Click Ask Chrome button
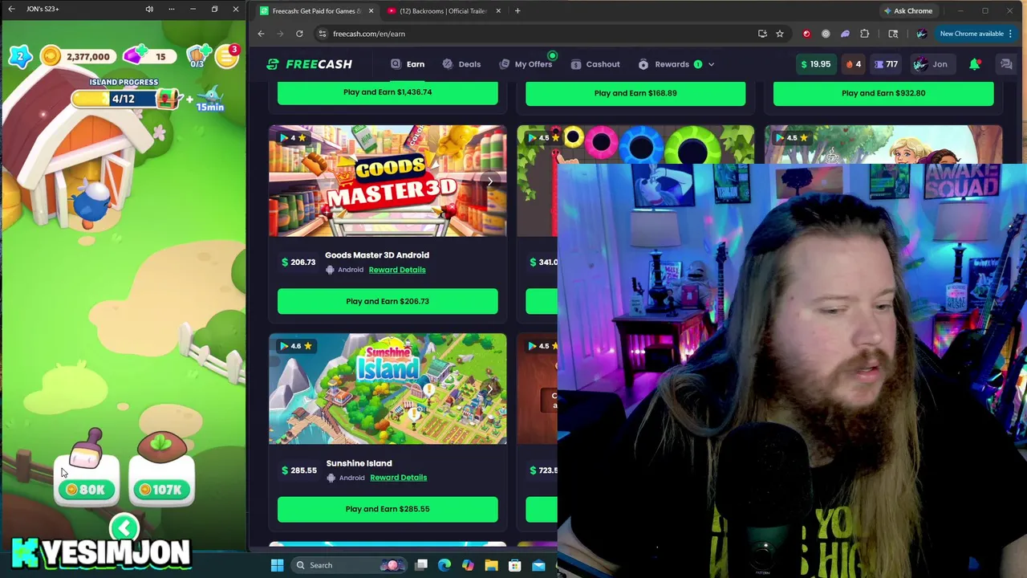Viewport: 1027px width, 578px height. coord(907,11)
